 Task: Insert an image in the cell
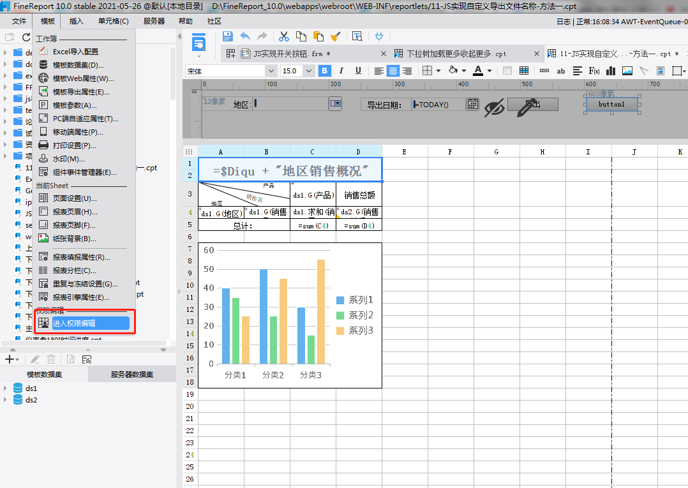pos(627,71)
